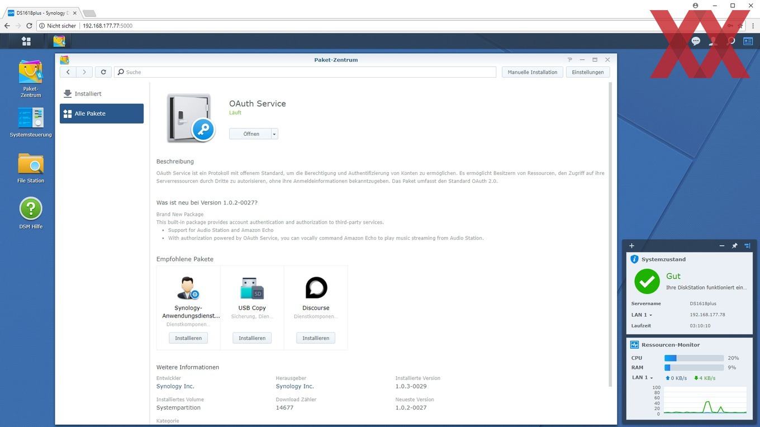Click the Synology Inc. developer link
The height and width of the screenshot is (427, 760).
(x=175, y=386)
